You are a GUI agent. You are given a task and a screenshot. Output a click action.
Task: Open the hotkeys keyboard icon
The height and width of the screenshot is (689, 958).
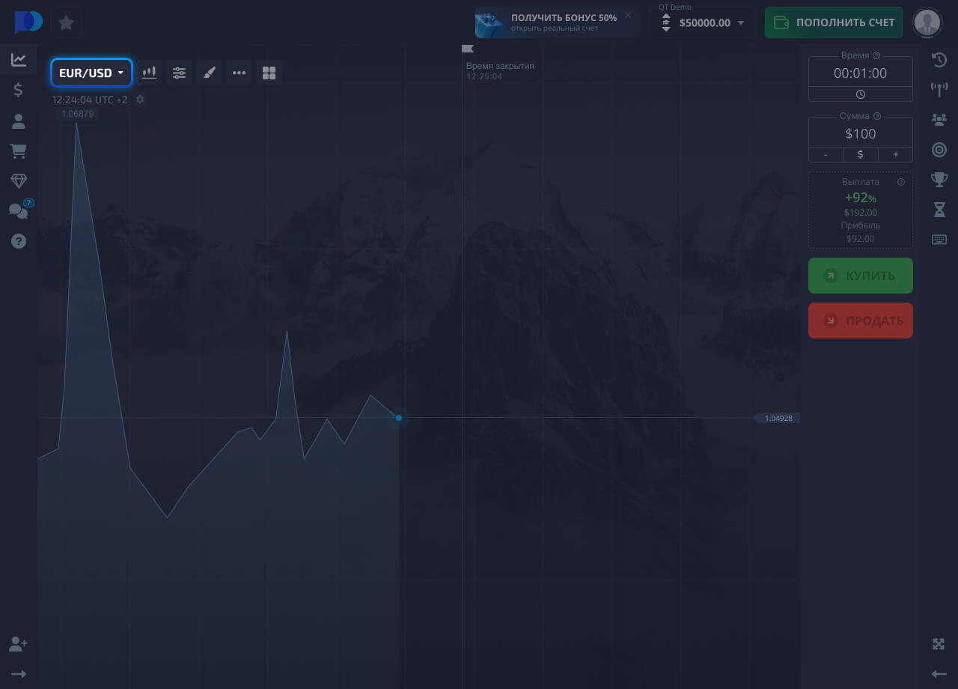point(939,240)
